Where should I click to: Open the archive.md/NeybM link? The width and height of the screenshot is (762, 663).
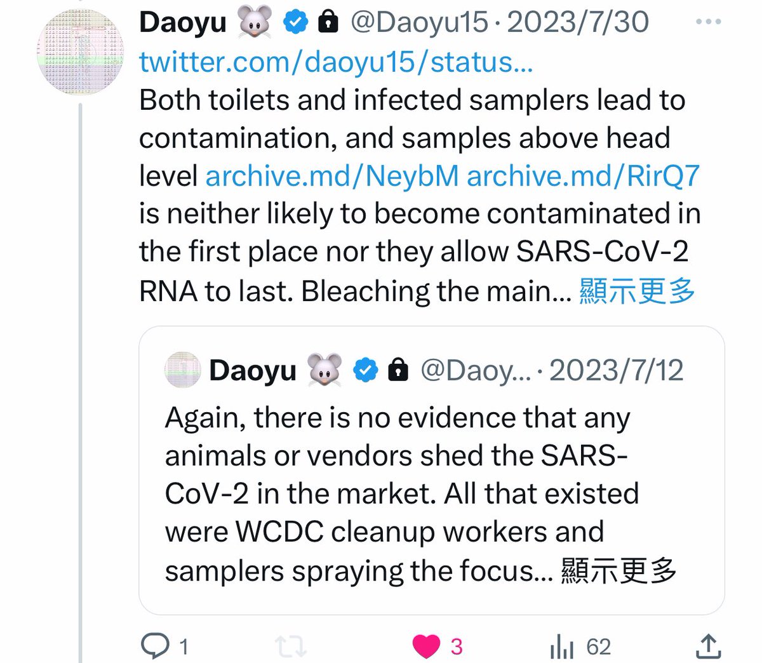tap(332, 176)
